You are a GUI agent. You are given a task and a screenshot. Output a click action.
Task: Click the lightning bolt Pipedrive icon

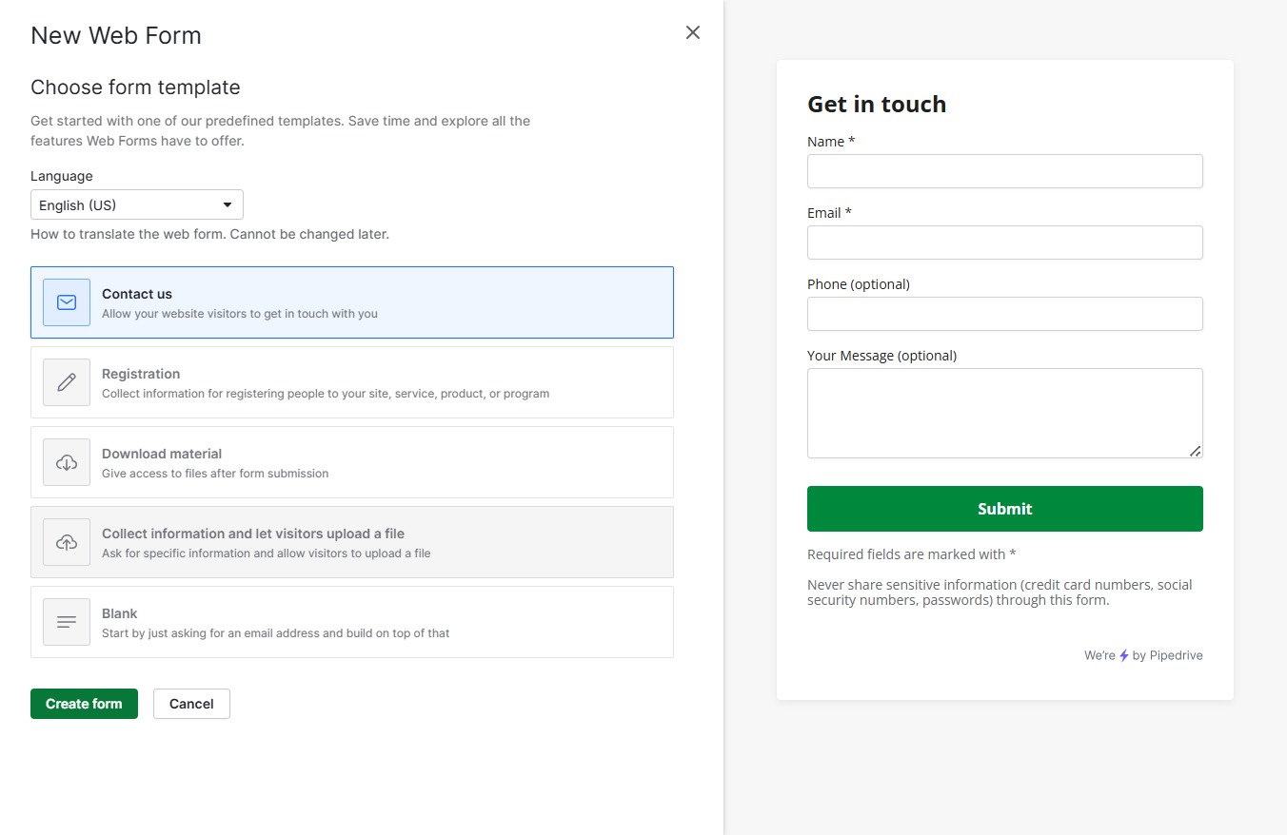1124,655
